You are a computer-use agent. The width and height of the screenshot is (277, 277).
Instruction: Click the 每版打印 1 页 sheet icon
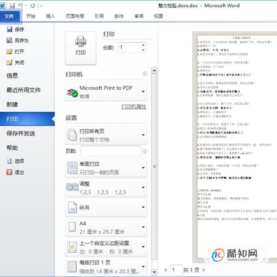click(72, 266)
